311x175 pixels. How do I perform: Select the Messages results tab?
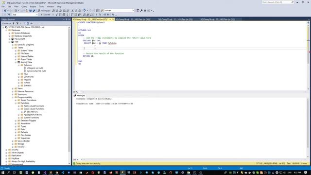pos(80,95)
